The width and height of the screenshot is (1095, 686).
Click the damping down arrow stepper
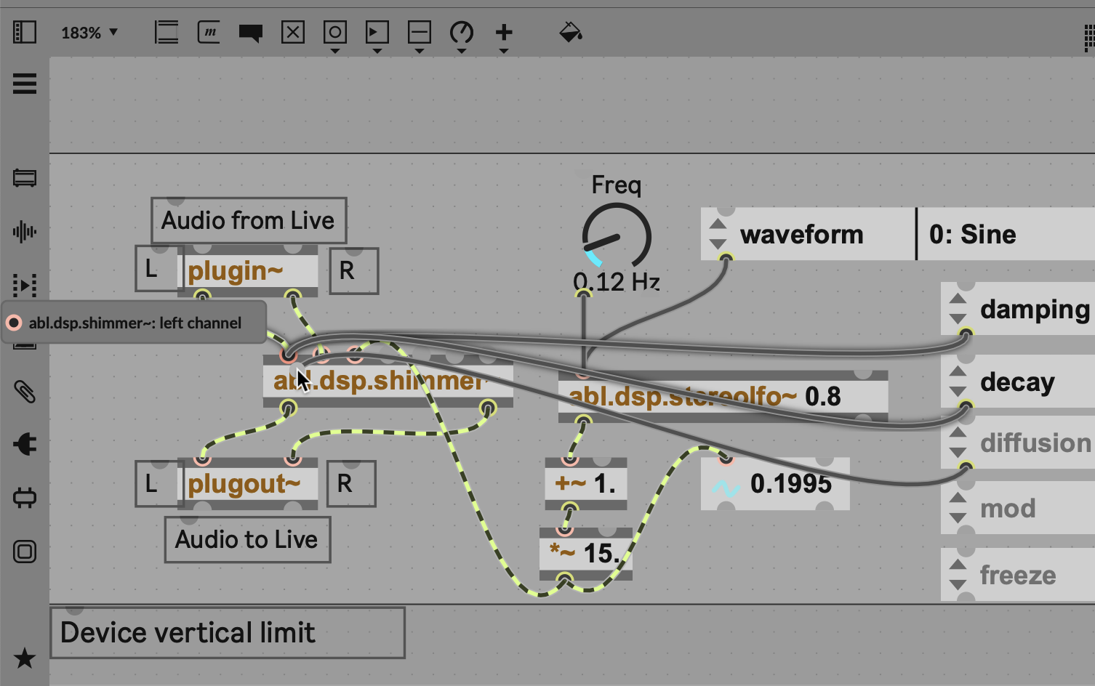tap(958, 318)
